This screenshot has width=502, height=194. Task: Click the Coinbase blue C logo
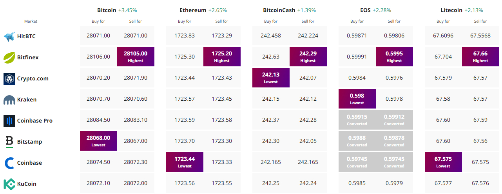coord(9,163)
